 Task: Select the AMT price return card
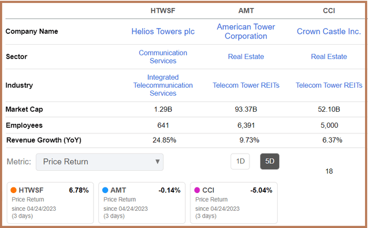click(x=142, y=203)
